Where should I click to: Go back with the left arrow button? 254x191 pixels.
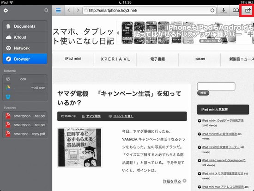pos(69,10)
